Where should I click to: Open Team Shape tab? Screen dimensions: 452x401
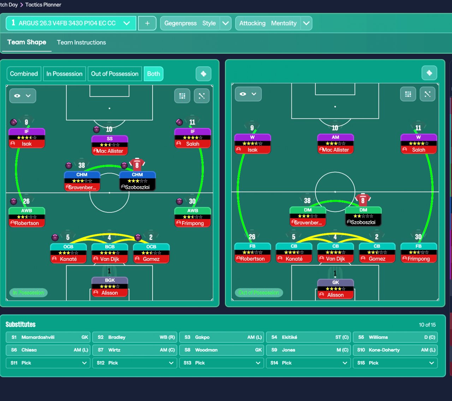[x=27, y=42]
